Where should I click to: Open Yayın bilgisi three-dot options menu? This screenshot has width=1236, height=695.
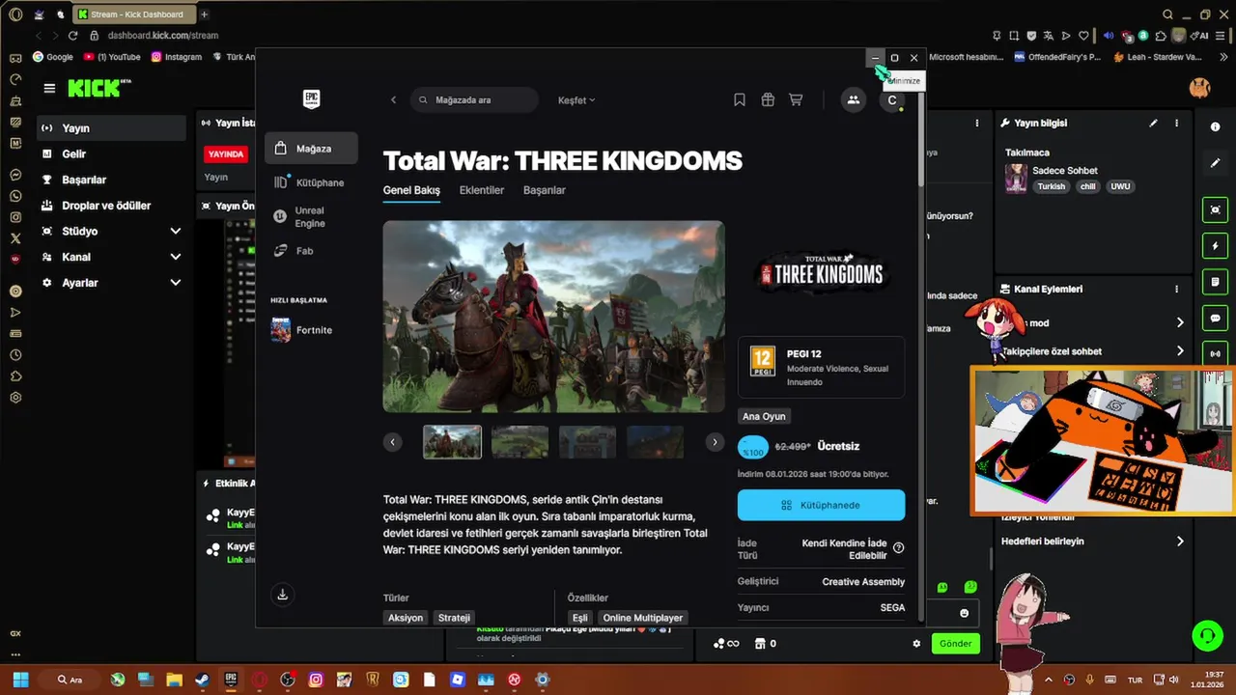pyautogui.click(x=1176, y=124)
